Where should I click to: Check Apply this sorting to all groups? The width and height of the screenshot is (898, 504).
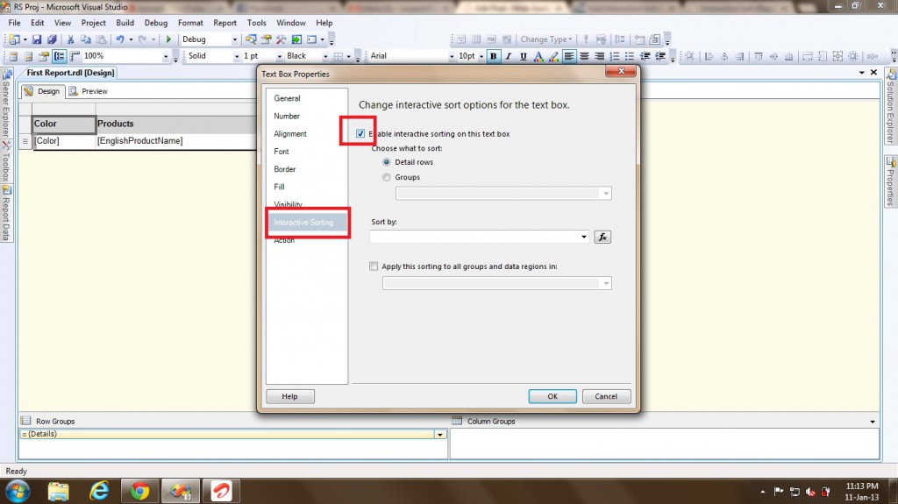point(374,266)
